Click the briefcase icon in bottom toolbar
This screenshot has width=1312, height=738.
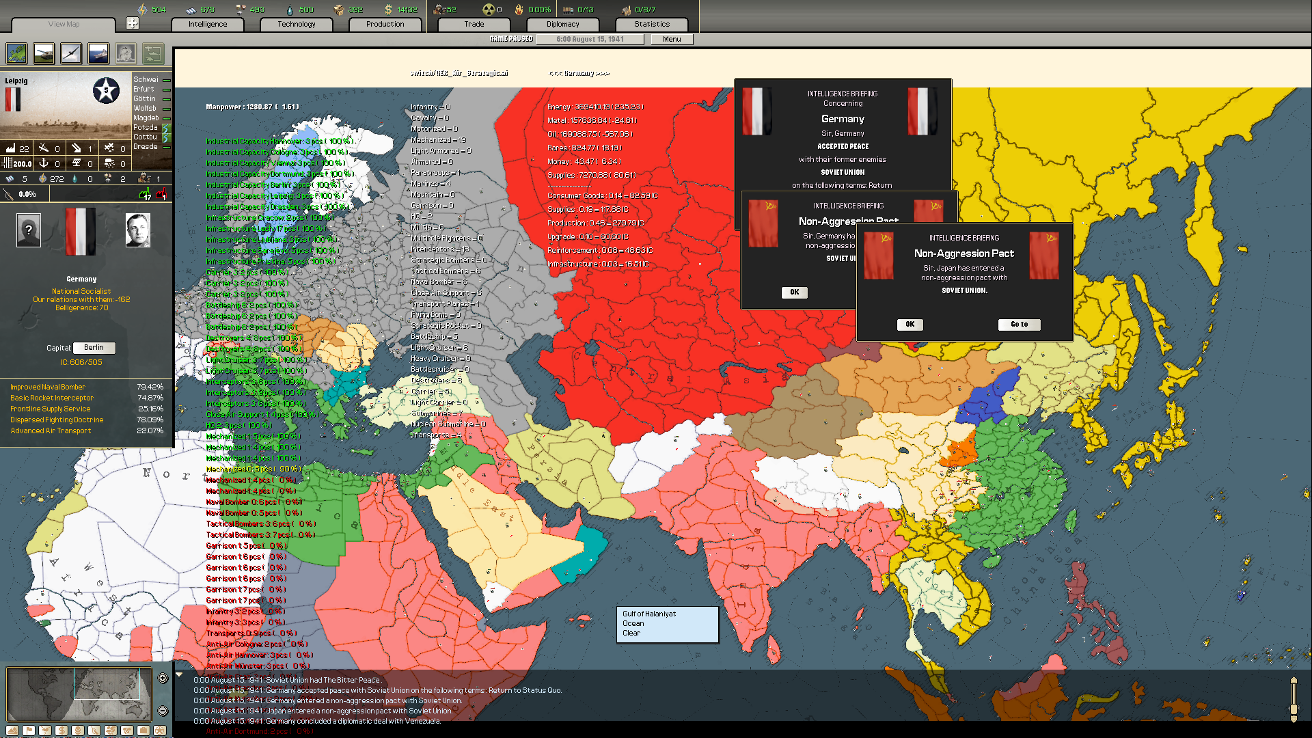point(143,730)
